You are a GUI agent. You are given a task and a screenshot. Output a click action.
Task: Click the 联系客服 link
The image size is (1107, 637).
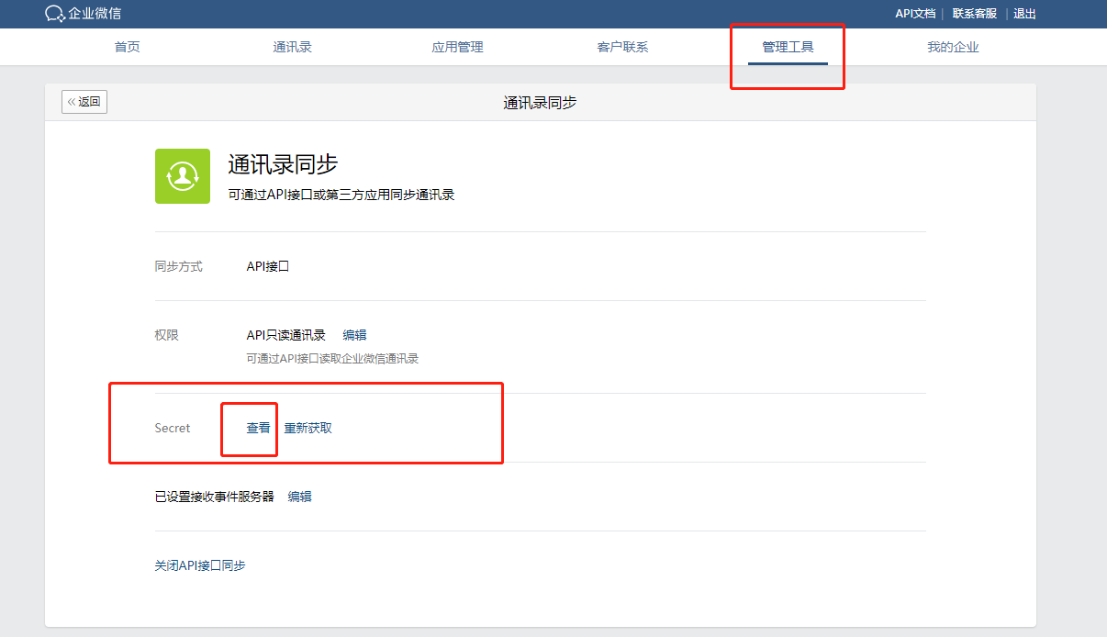click(x=975, y=14)
